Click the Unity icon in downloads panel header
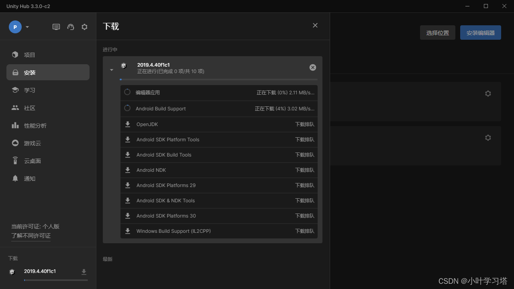 124,65
